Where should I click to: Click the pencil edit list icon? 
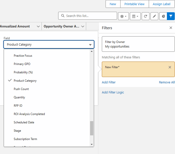pyautogui.click(x=154, y=16)
